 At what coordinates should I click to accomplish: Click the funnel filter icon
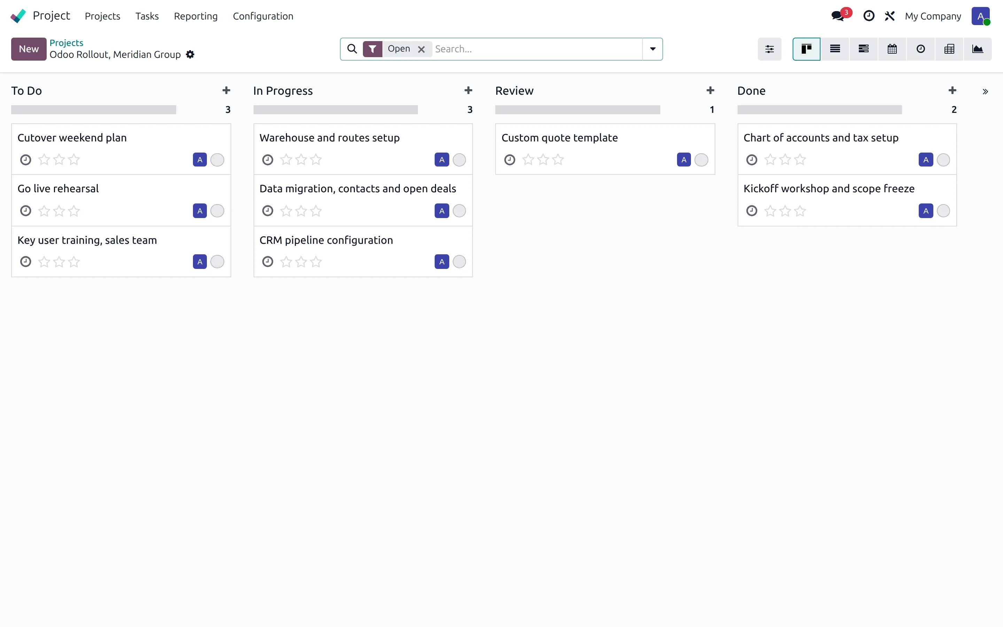[373, 49]
